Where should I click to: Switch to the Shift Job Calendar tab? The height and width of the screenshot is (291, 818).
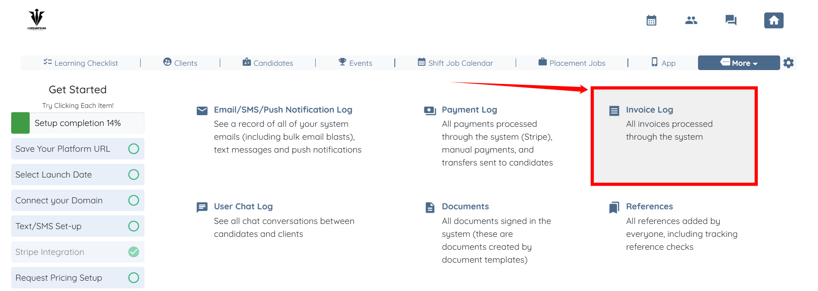pyautogui.click(x=455, y=63)
